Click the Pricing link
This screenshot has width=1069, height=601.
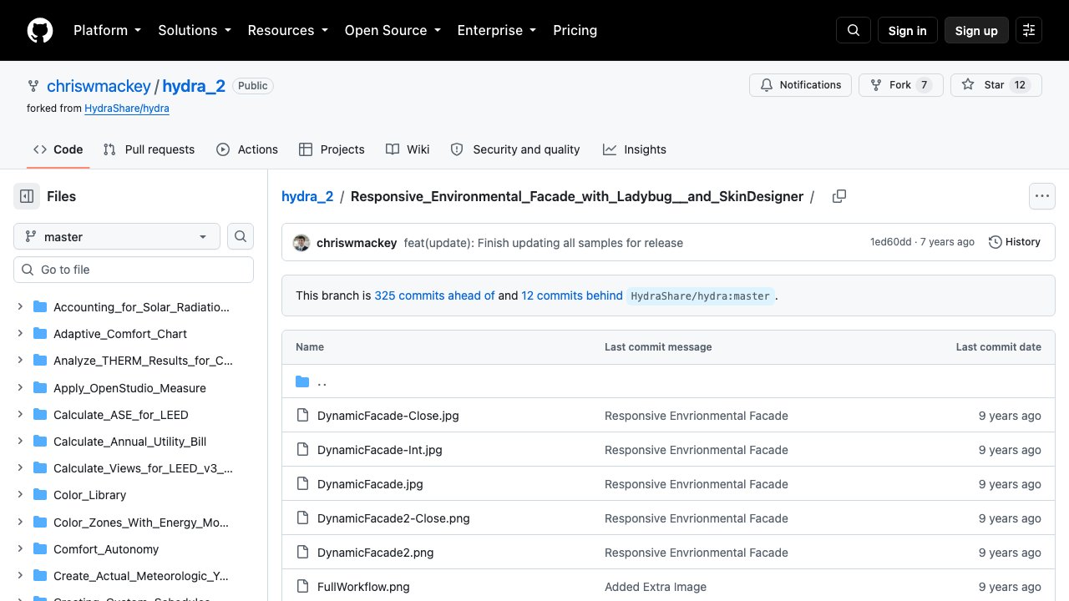pyautogui.click(x=575, y=30)
